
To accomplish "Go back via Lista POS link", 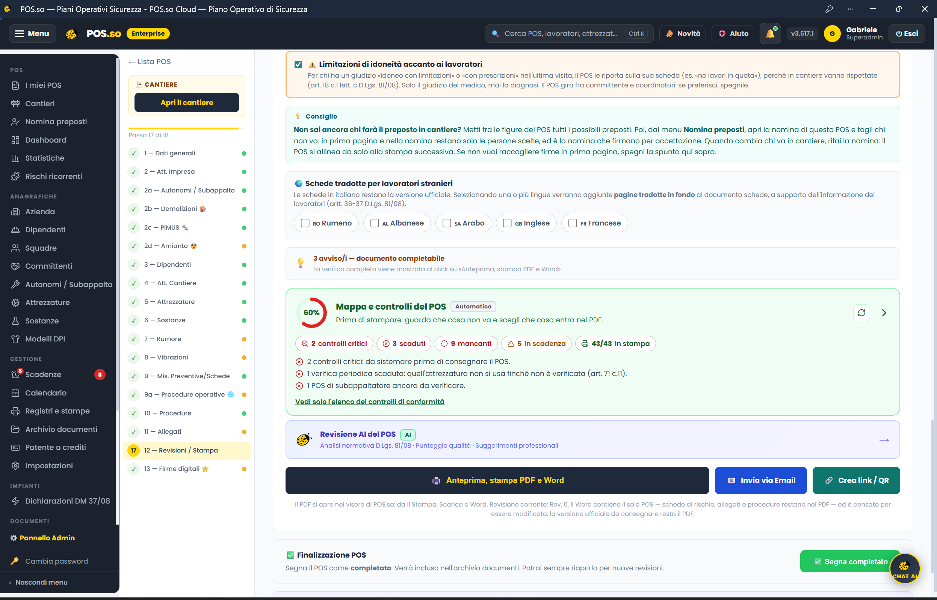I will 150,62.
